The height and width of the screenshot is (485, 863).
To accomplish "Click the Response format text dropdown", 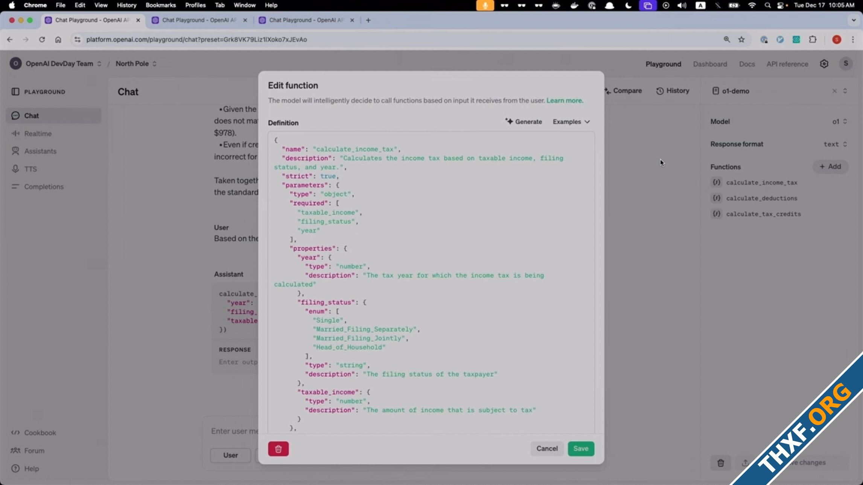I will tap(834, 144).
